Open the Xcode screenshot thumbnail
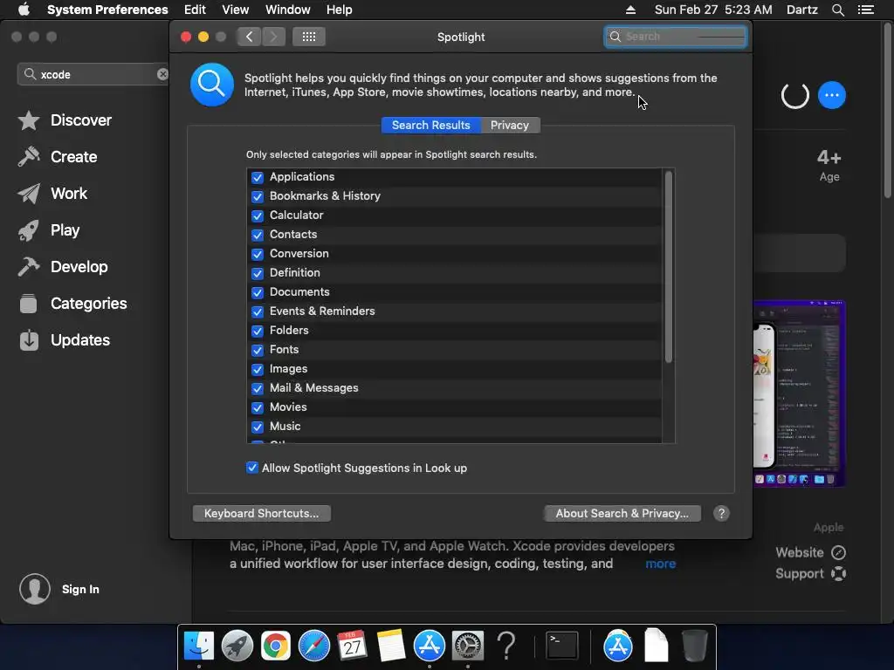The width and height of the screenshot is (894, 670). (x=799, y=393)
